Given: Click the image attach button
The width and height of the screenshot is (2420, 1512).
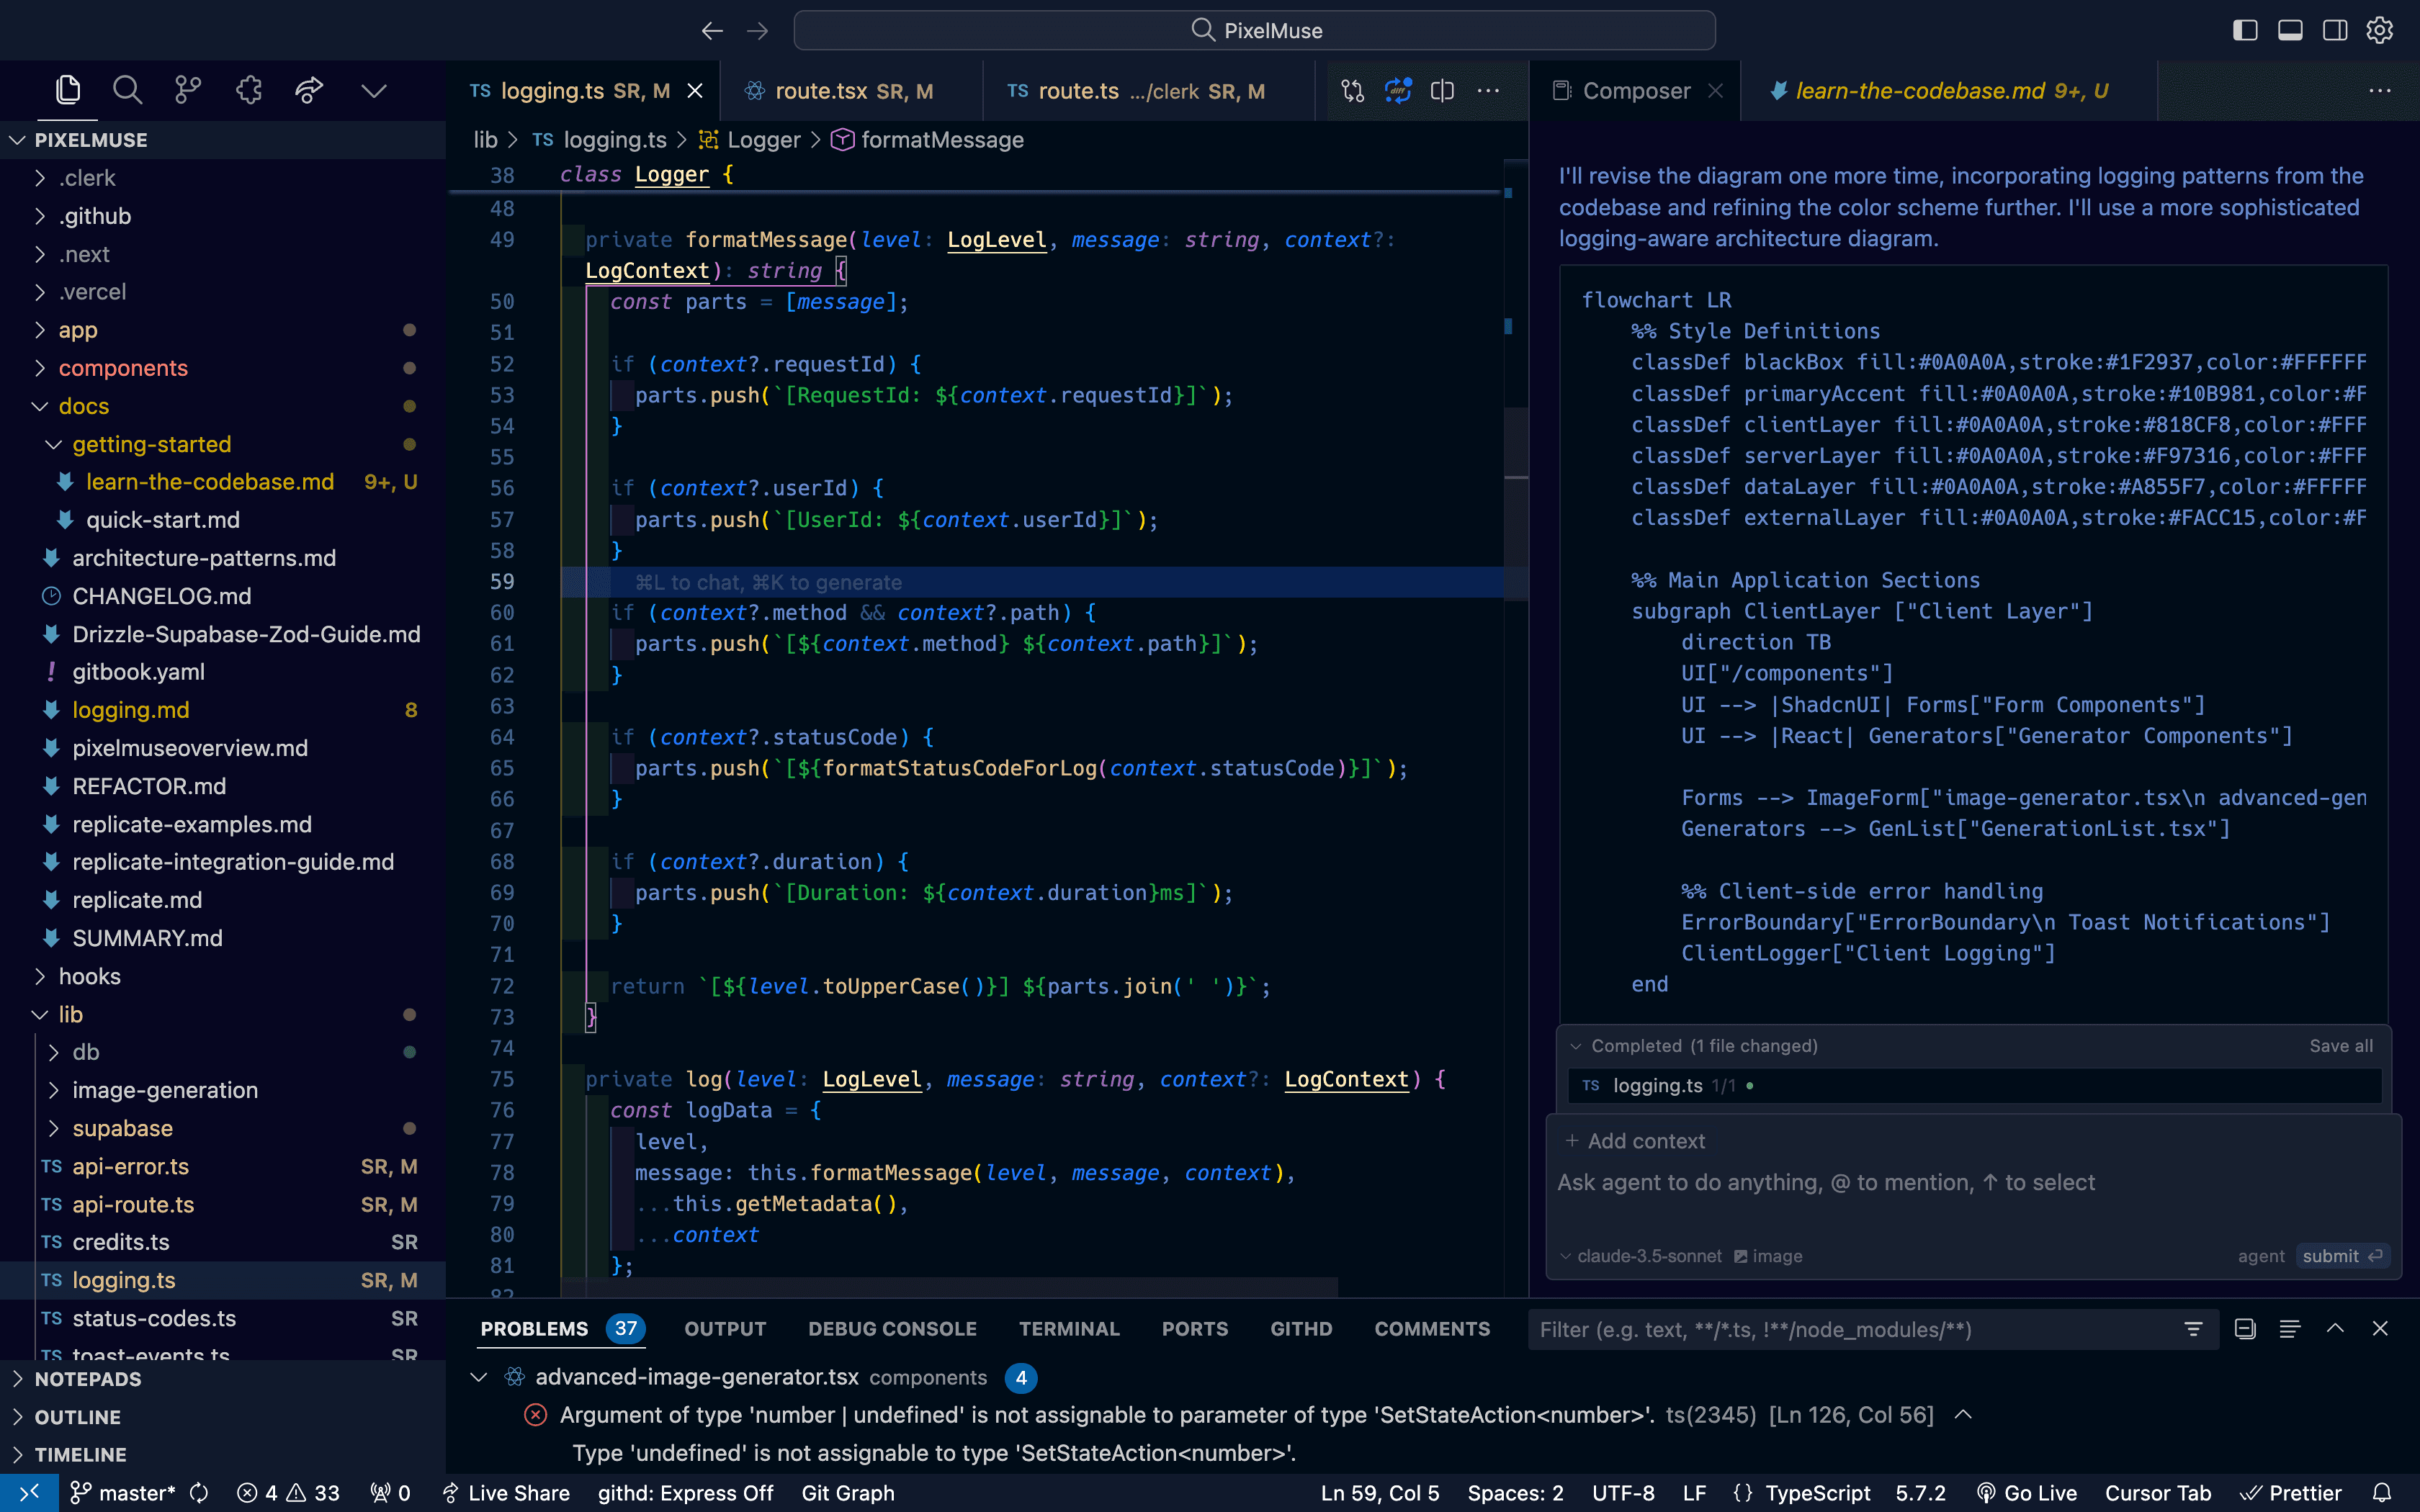Looking at the screenshot, I should click(1768, 1256).
